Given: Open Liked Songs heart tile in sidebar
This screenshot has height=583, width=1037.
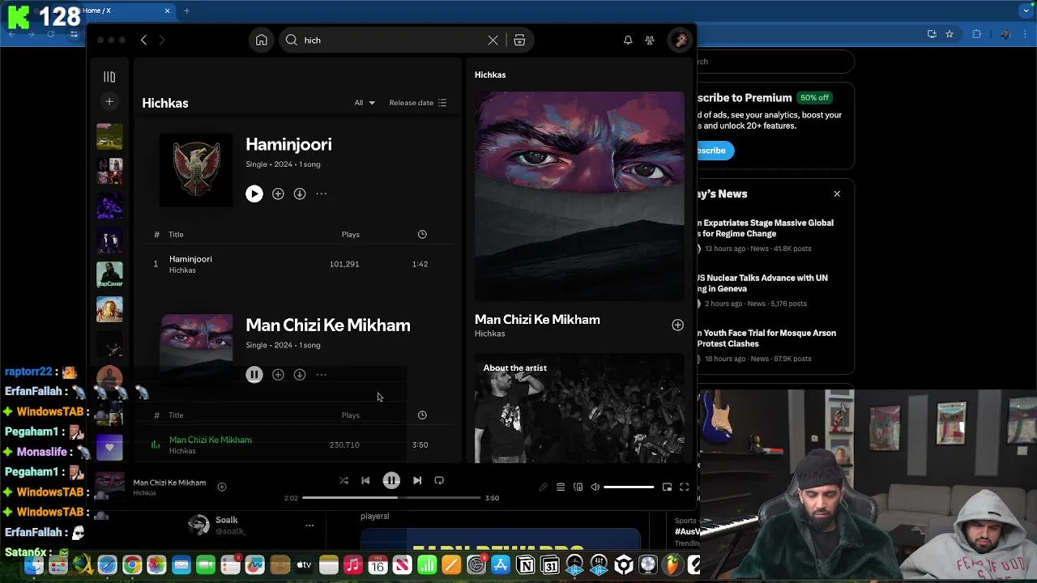Looking at the screenshot, I should click(x=109, y=447).
